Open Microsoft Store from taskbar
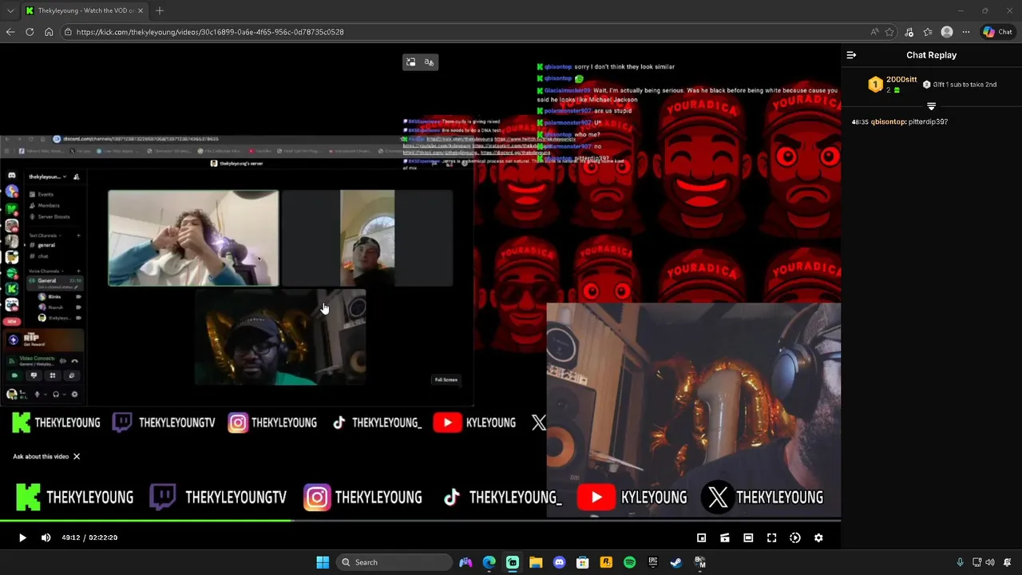1022x575 pixels. [x=583, y=562]
